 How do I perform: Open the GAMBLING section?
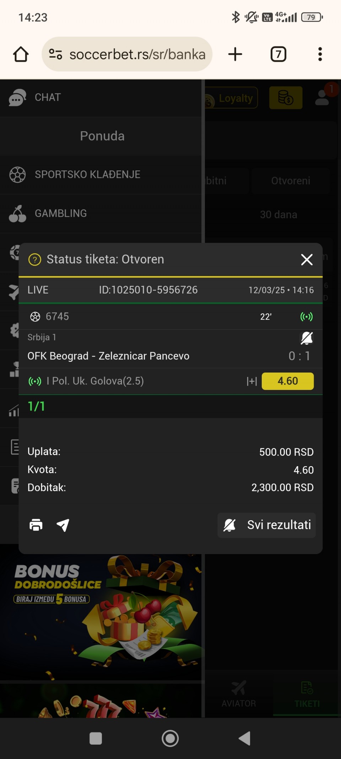pyautogui.click(x=60, y=214)
